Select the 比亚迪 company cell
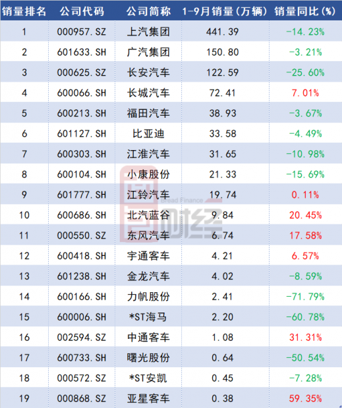This screenshot has height=408, width=342. click(x=148, y=134)
